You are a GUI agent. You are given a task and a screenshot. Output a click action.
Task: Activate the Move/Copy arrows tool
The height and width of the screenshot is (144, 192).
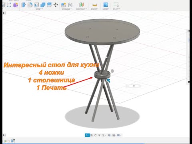[56, 5]
